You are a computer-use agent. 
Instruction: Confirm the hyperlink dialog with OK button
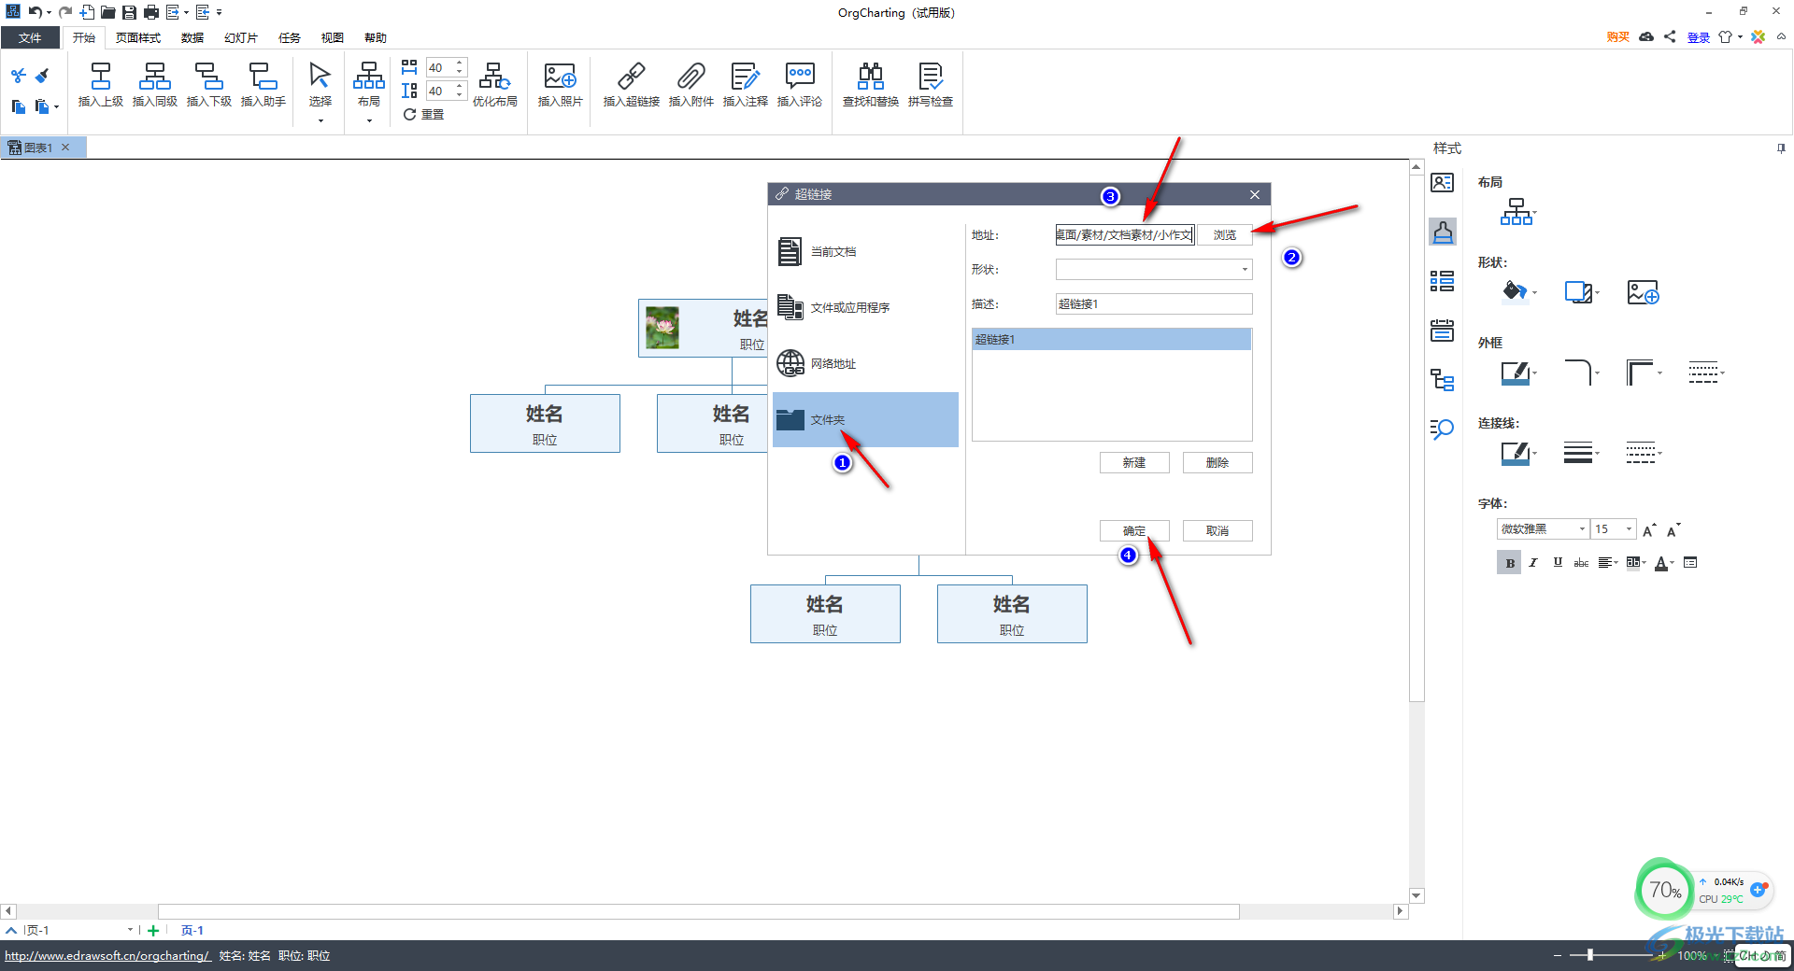point(1133,531)
